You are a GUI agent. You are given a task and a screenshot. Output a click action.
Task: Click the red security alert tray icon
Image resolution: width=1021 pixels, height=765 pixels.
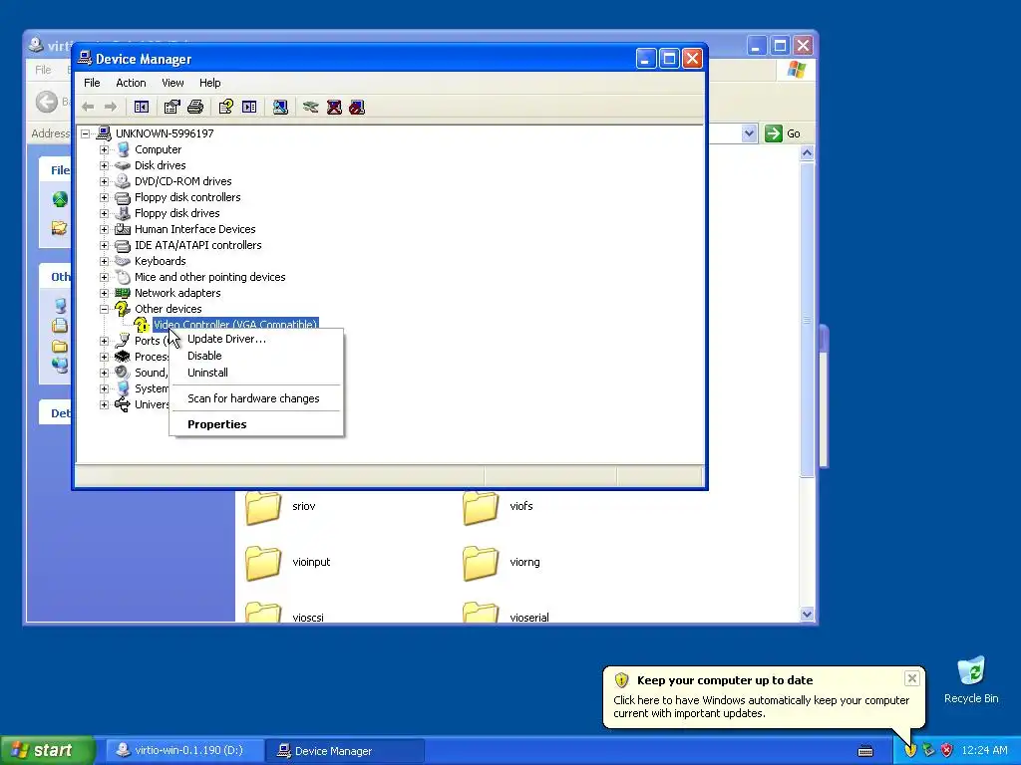point(947,750)
